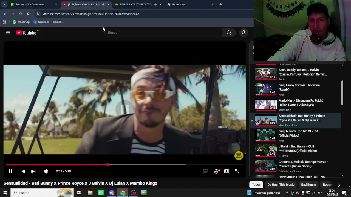Open OBS Studio from the taskbar
The width and height of the screenshot is (351, 197).
pos(133,193)
